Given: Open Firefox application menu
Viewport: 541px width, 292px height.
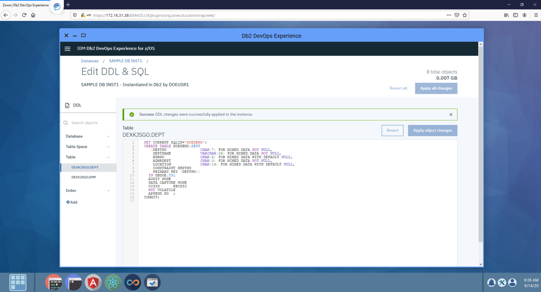Looking at the screenshot, I should pyautogui.click(x=536, y=15).
